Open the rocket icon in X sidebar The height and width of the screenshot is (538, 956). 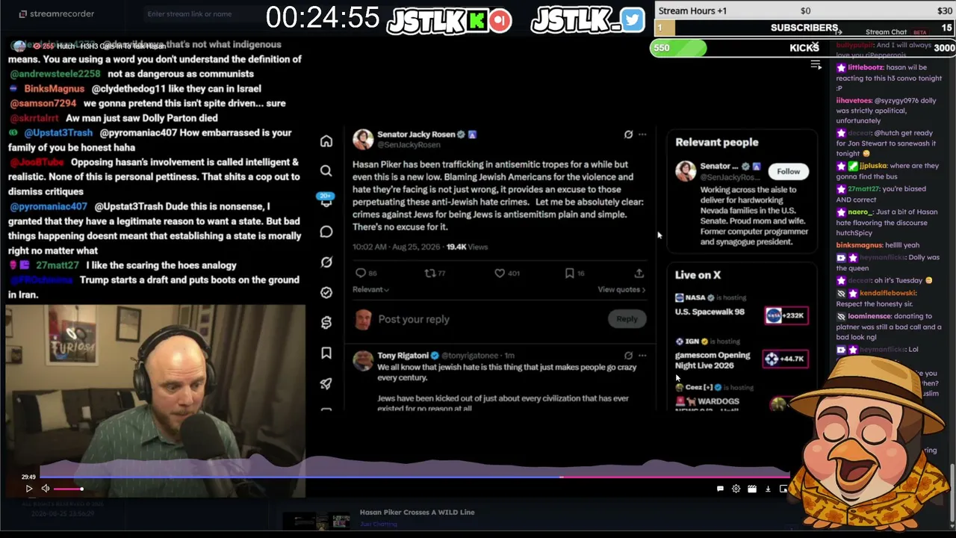tap(326, 383)
